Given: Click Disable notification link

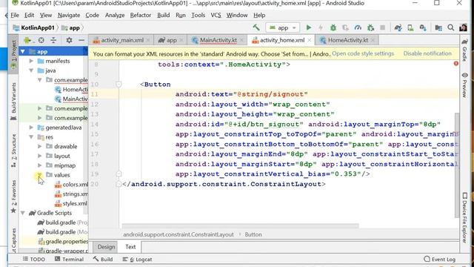Looking at the screenshot, I should coord(427,53).
